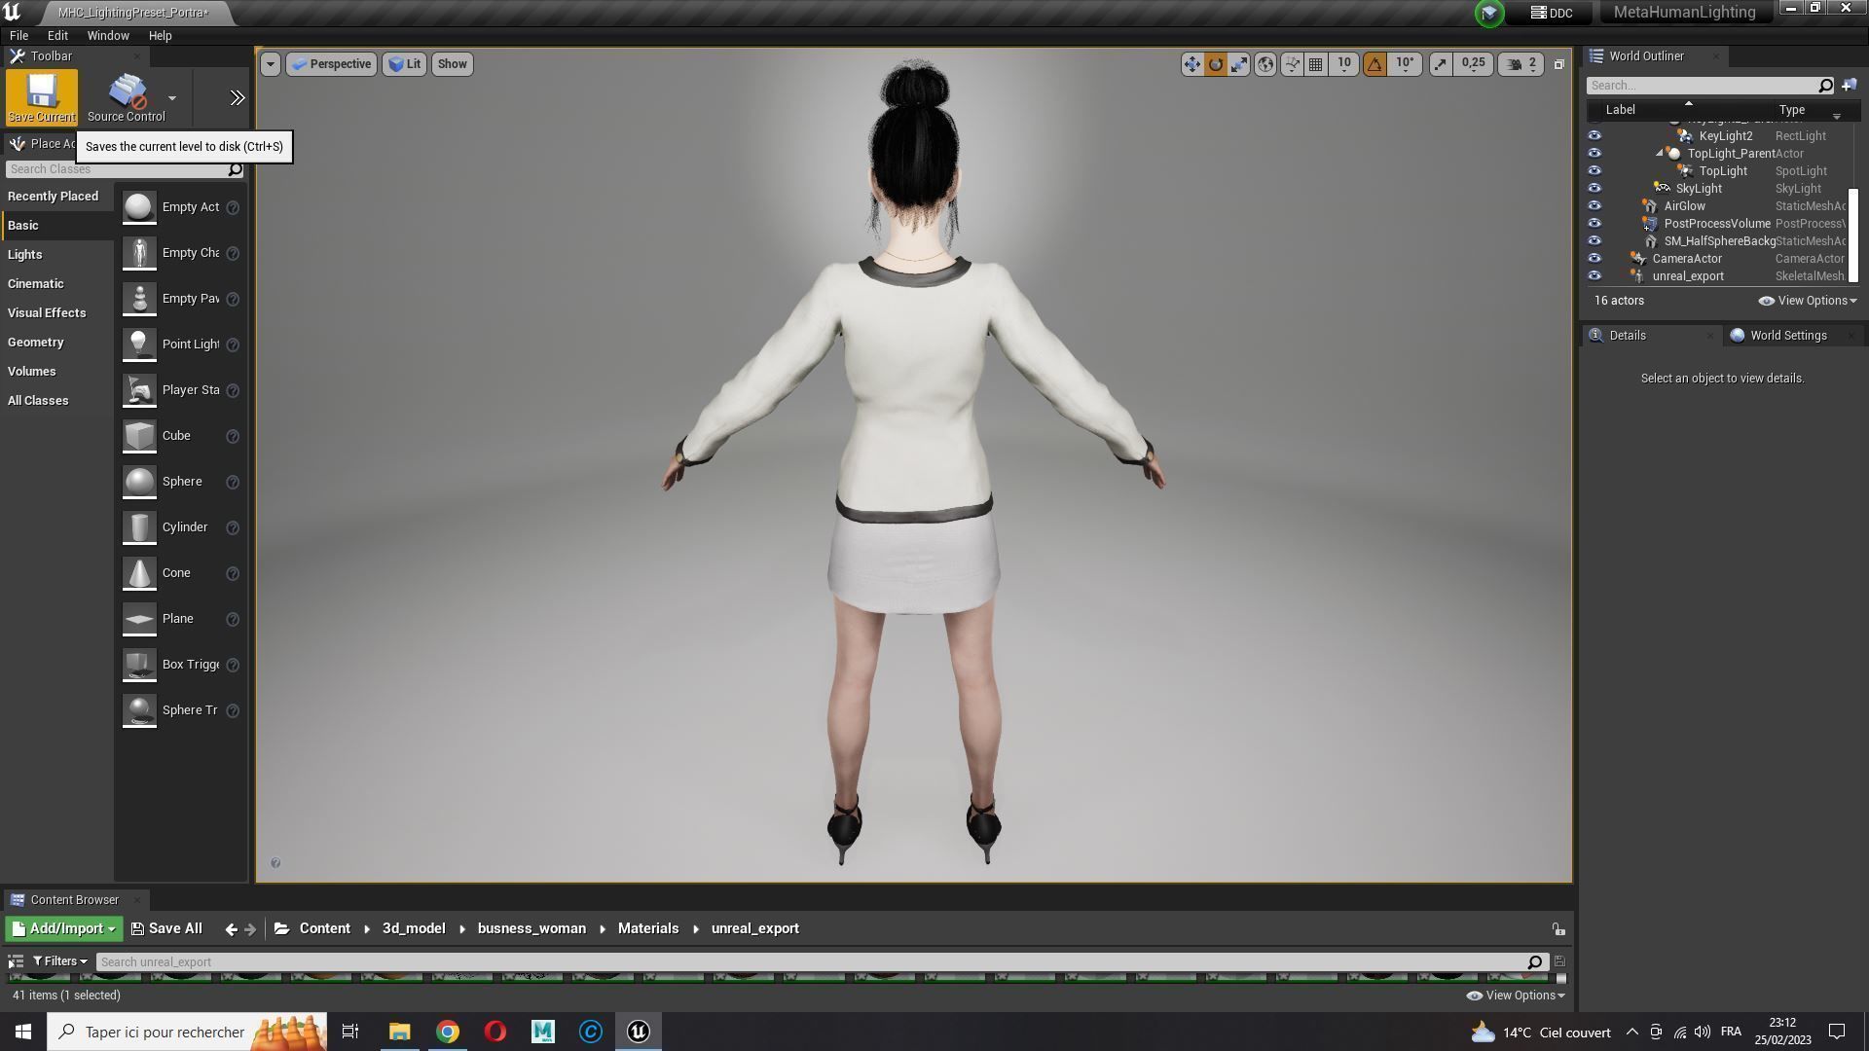This screenshot has width=1869, height=1051.
Task: Toggle visibility of CameraActor in the outliner
Action: [1594, 259]
